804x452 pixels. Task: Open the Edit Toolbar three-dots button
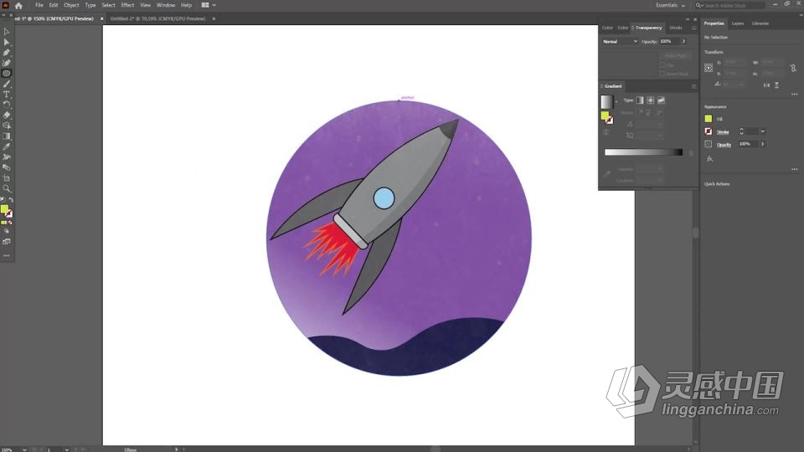pos(7,255)
